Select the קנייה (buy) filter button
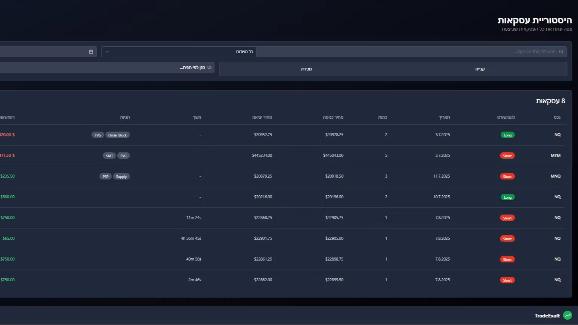 pos(480,69)
